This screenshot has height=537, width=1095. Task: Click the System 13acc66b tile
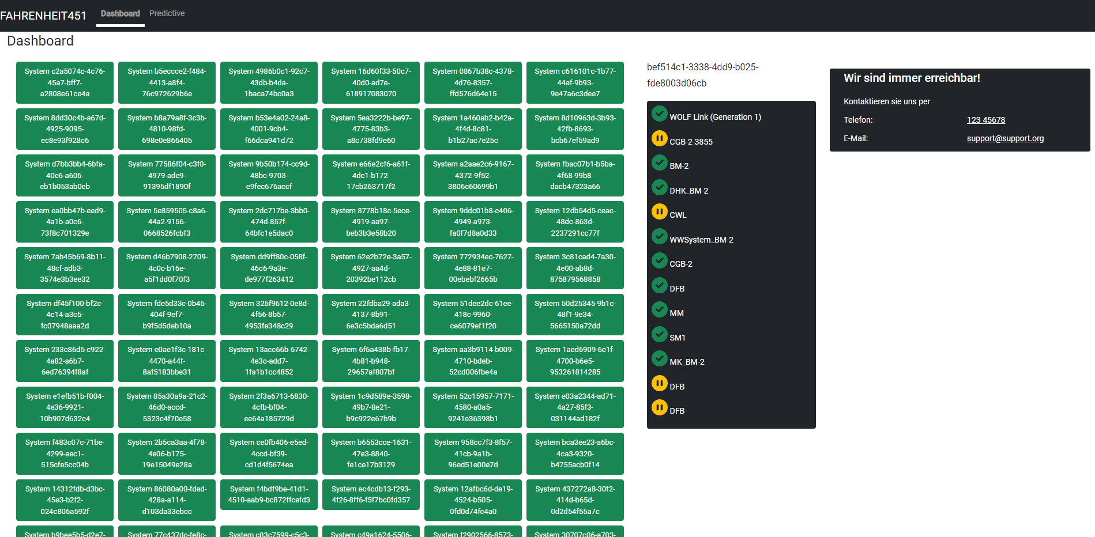[269, 361]
